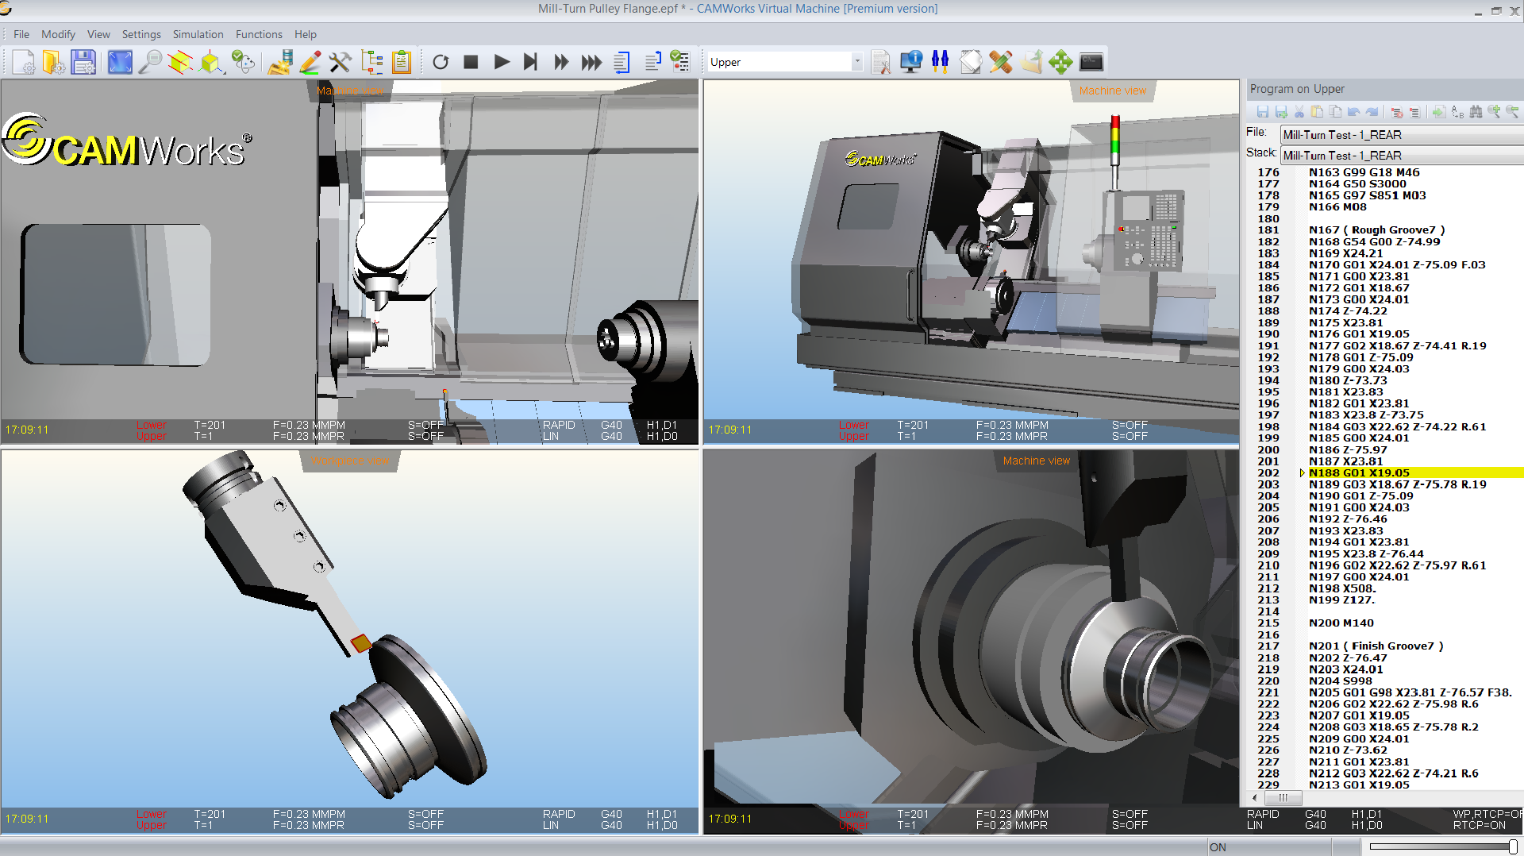Click the Cut scissors icon in Program panel
The image size is (1524, 856).
pyautogui.click(x=1299, y=112)
